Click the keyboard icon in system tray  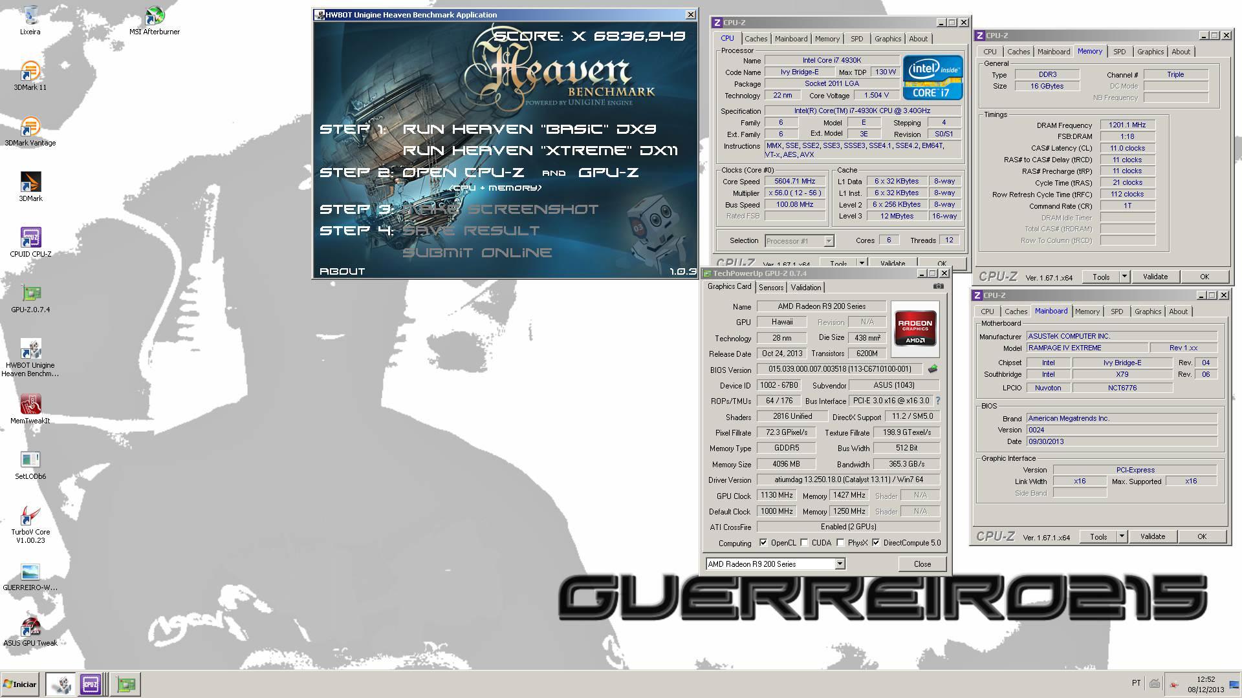(1155, 683)
